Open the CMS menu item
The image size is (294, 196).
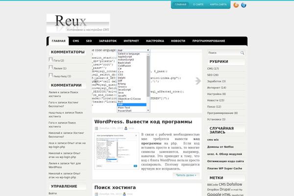[76, 41]
